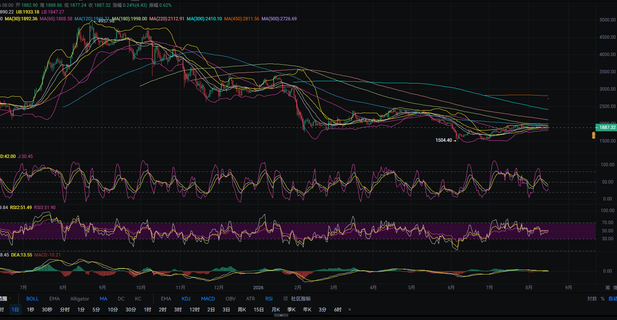617x320 pixels.
Task: Collapse the bottom panel using the small arrow handle
Action: [281, 315]
